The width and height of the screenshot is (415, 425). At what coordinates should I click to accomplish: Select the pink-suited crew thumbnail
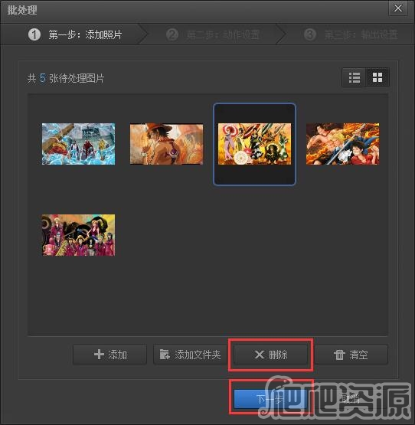78,235
